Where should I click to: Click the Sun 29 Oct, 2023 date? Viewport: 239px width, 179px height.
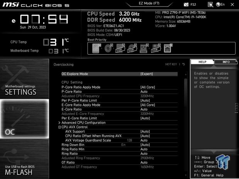pyautogui.click(x=33, y=27)
